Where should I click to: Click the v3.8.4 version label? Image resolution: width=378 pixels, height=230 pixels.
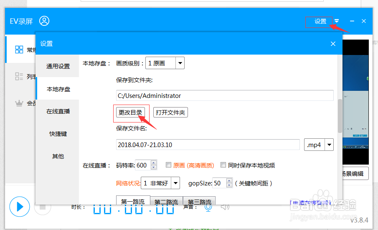tap(359, 220)
